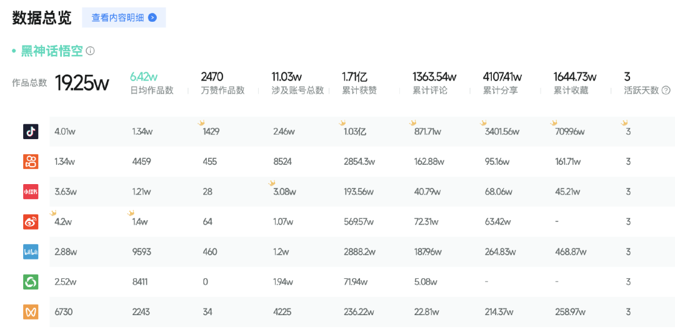The width and height of the screenshot is (675, 332).
Task: Click the 万赞作品数 header metric
Action: [x=222, y=83]
